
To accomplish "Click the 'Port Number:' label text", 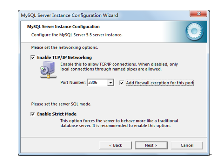I will (73, 82).
